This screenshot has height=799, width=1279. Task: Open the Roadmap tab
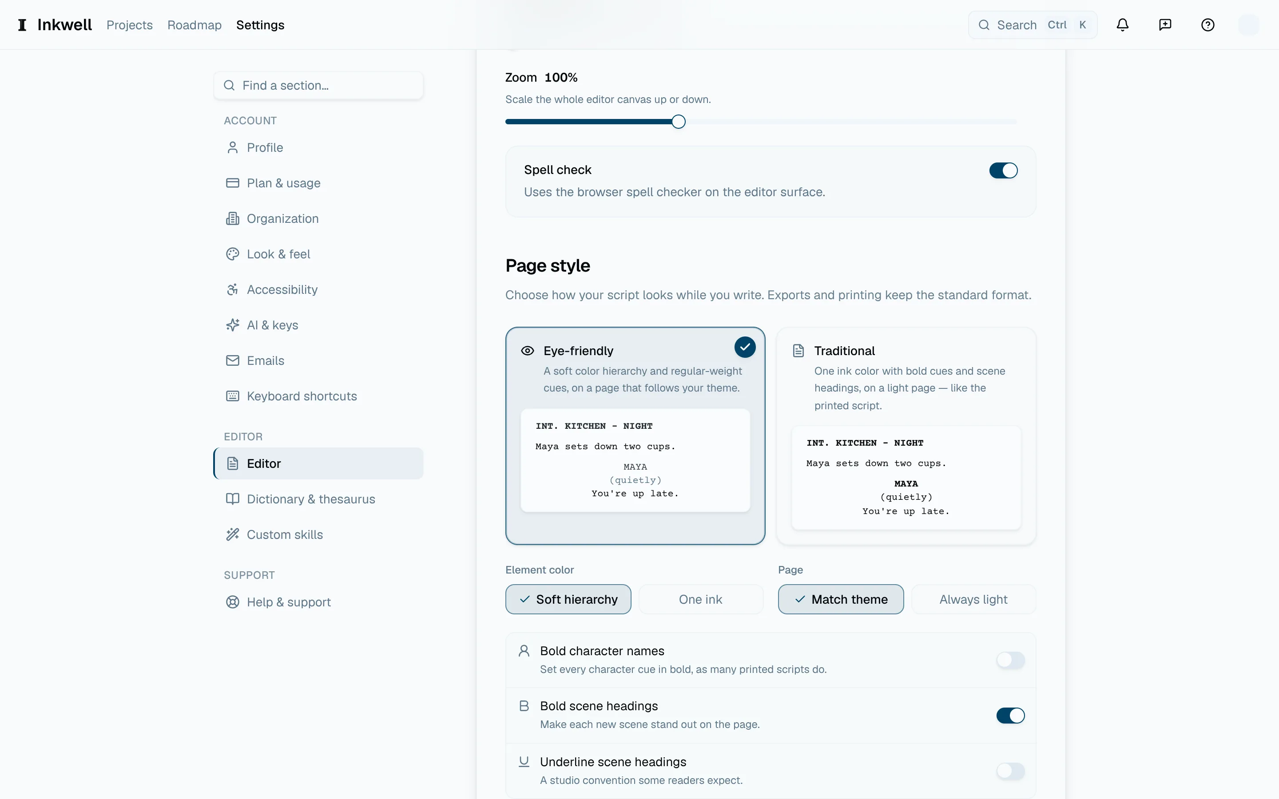195,25
